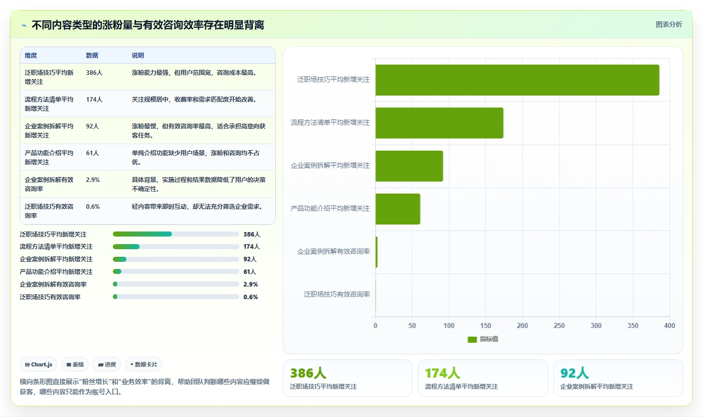Click the footer note starting 横向条形图

tap(145, 387)
